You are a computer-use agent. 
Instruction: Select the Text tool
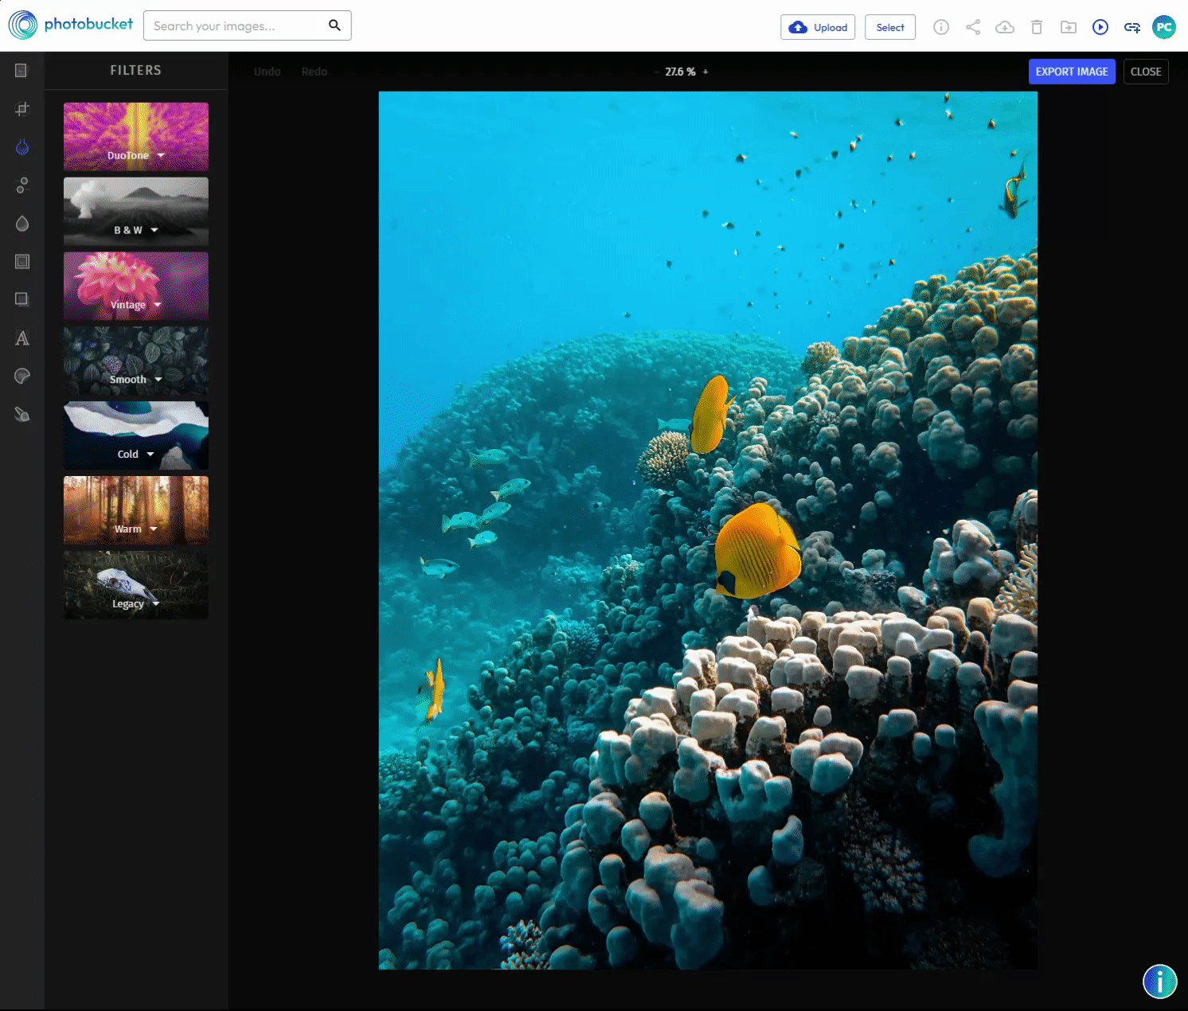[x=22, y=338]
